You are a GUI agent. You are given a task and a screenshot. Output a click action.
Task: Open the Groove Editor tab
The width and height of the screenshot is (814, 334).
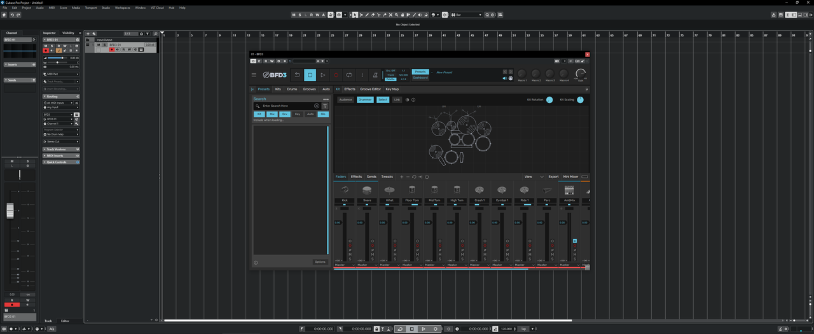[x=370, y=89]
